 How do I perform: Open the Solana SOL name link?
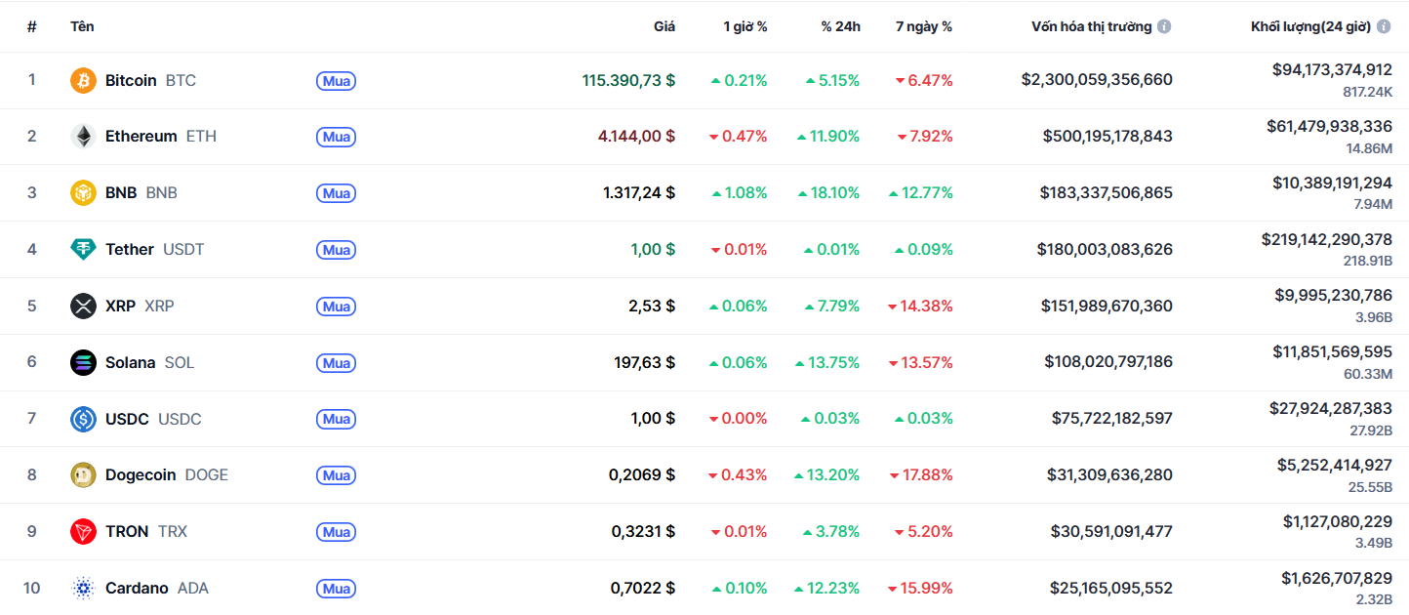click(x=150, y=363)
